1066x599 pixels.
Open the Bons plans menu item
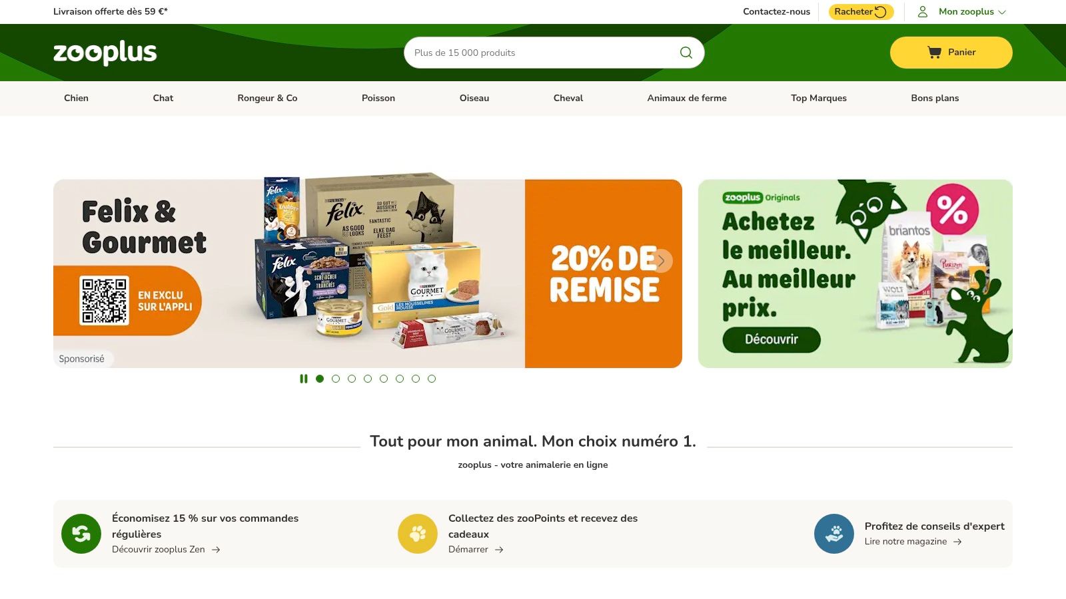(x=935, y=98)
